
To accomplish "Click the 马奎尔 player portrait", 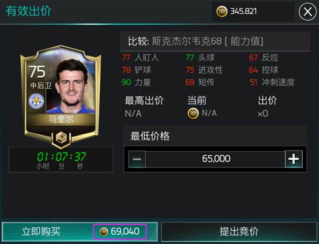I will (x=72, y=86).
